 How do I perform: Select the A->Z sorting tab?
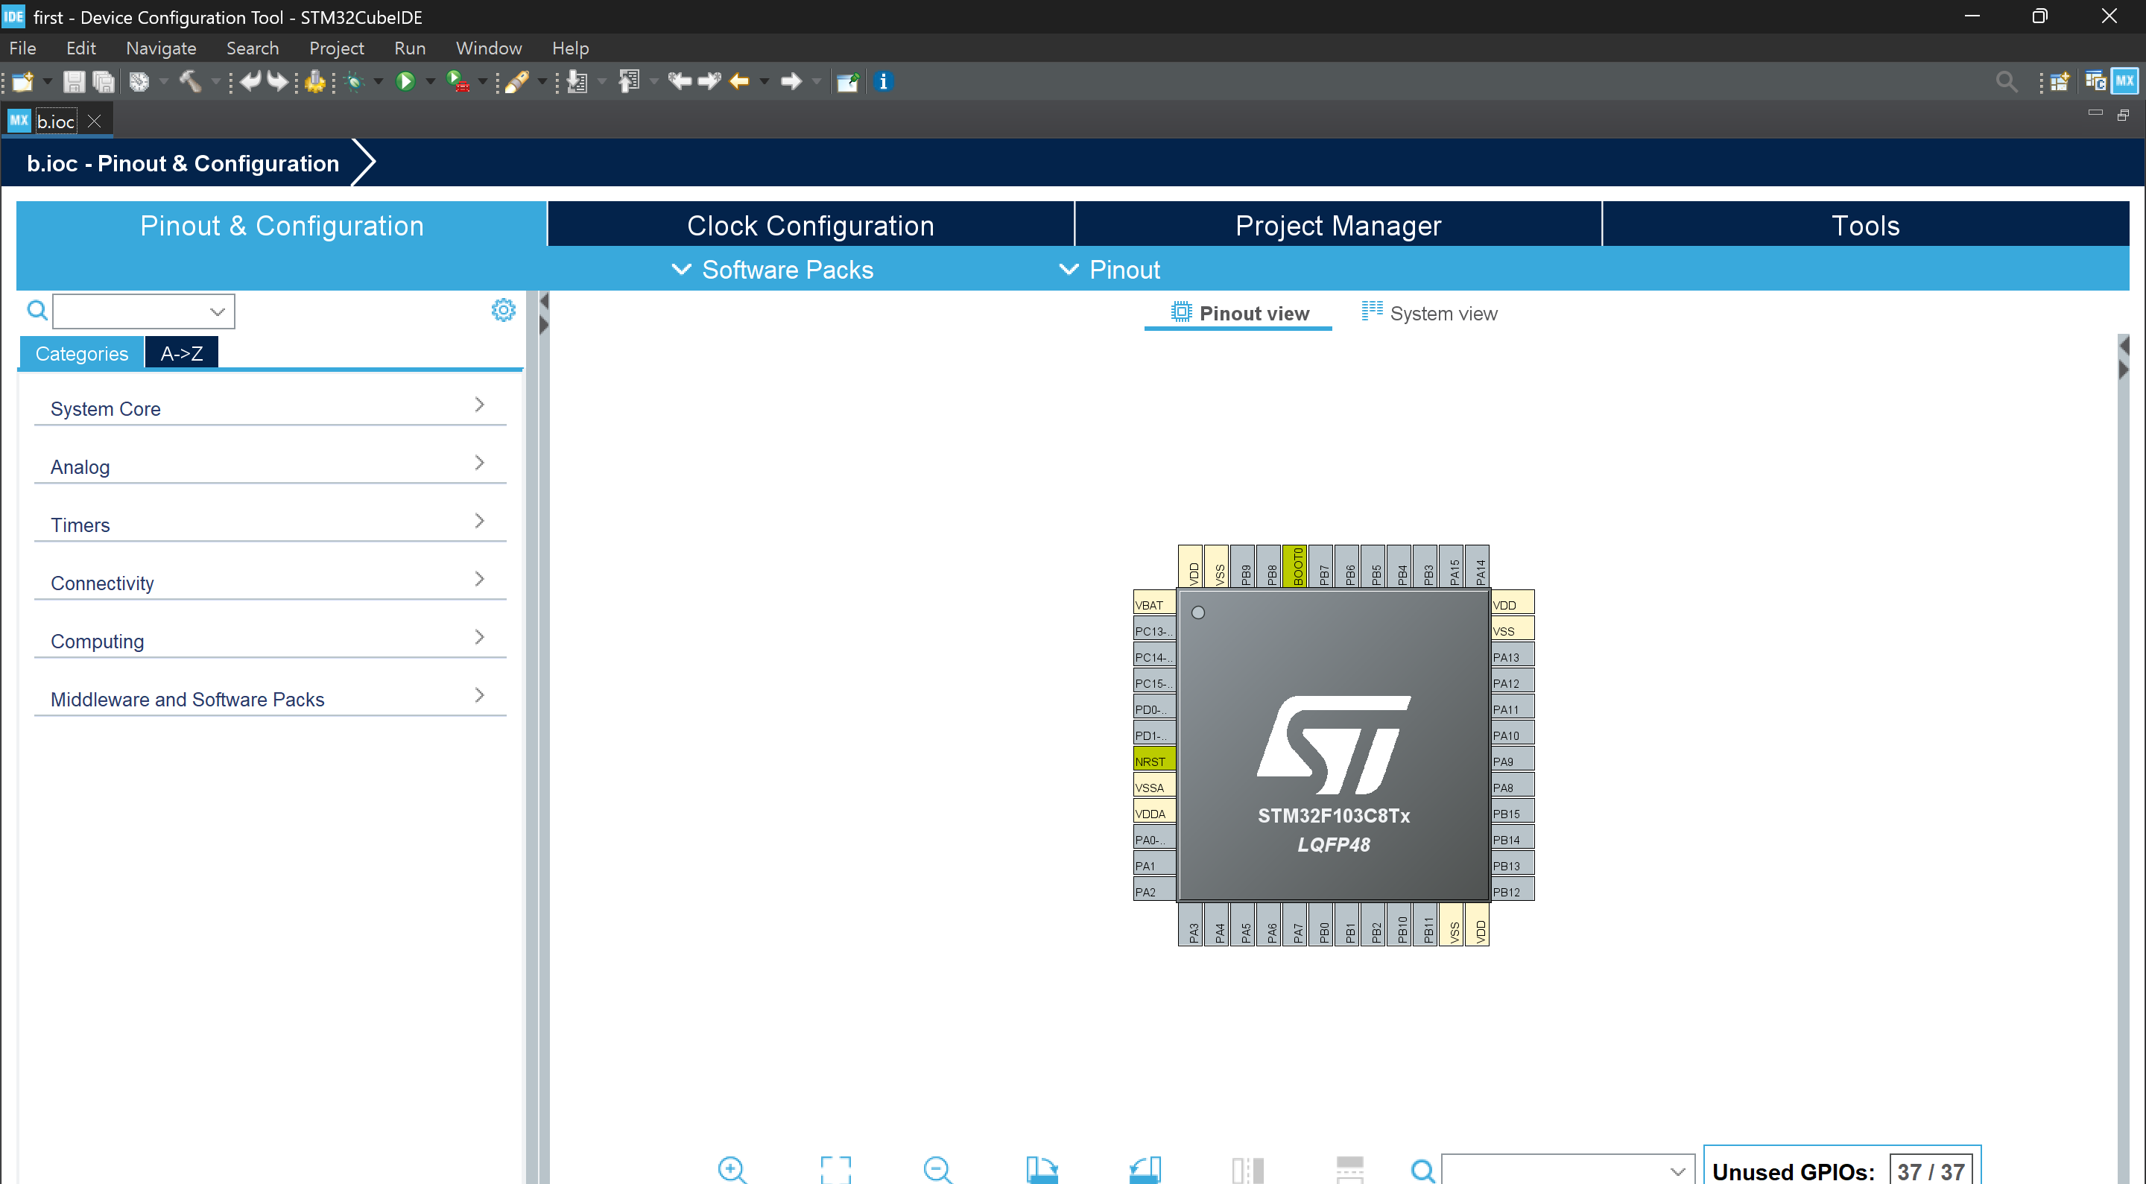(182, 353)
